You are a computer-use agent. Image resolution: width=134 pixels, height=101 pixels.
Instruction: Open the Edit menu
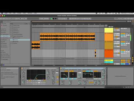pyautogui.click(x=14, y=13)
